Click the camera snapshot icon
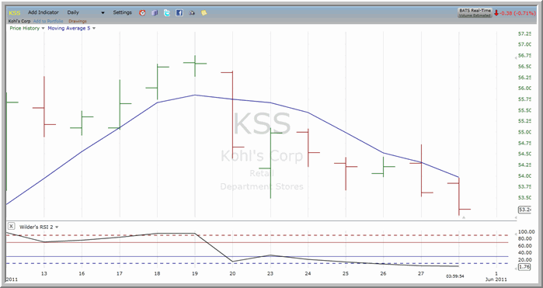Viewport: 543px width, 288px height. pyautogui.click(x=192, y=12)
